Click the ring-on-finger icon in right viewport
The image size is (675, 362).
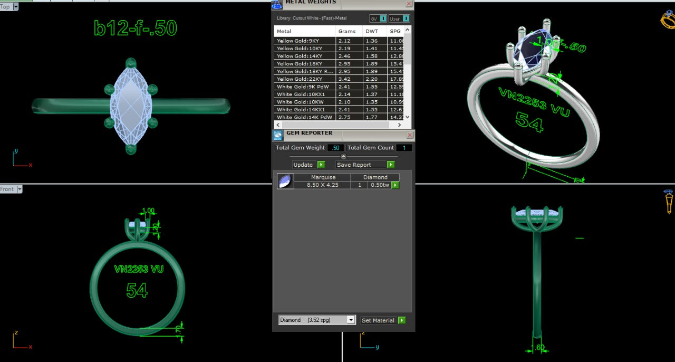[668, 202]
